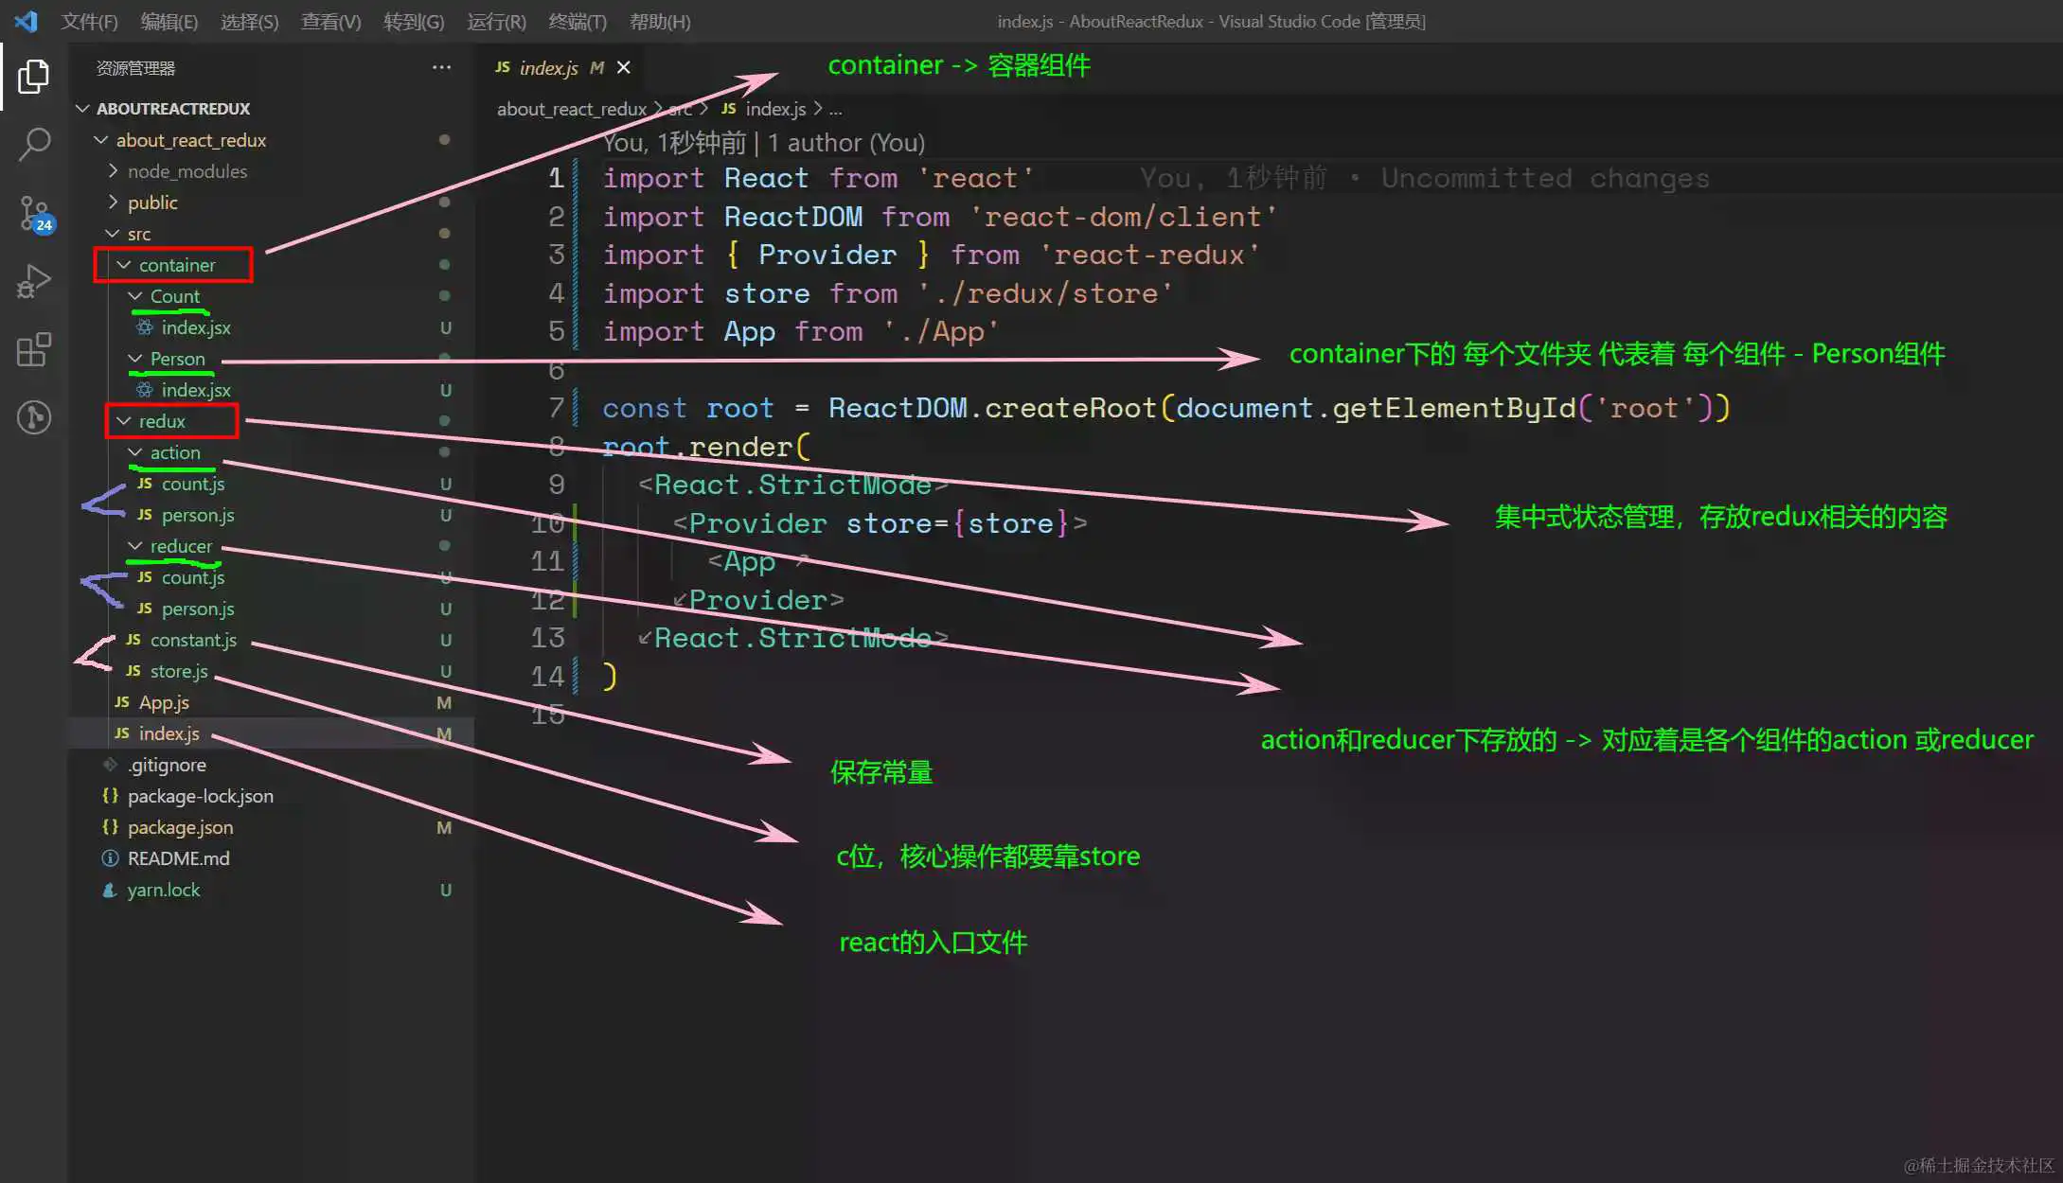Click 'store' import path on line 4
The height and width of the screenshot is (1183, 2063).
[x=1045, y=293]
